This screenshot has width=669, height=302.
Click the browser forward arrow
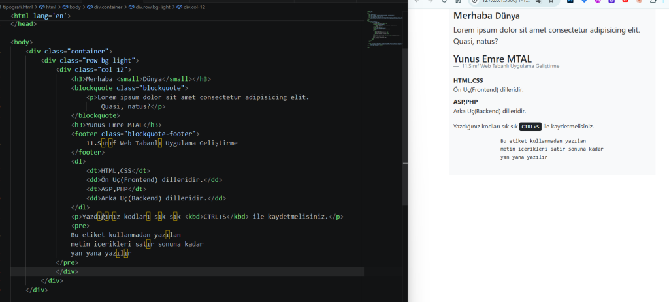[x=429, y=2]
